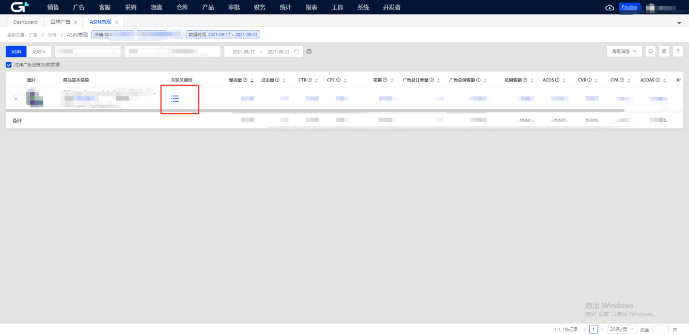689x335 pixels.
Task: Expand the first product row
Action: click(x=15, y=98)
